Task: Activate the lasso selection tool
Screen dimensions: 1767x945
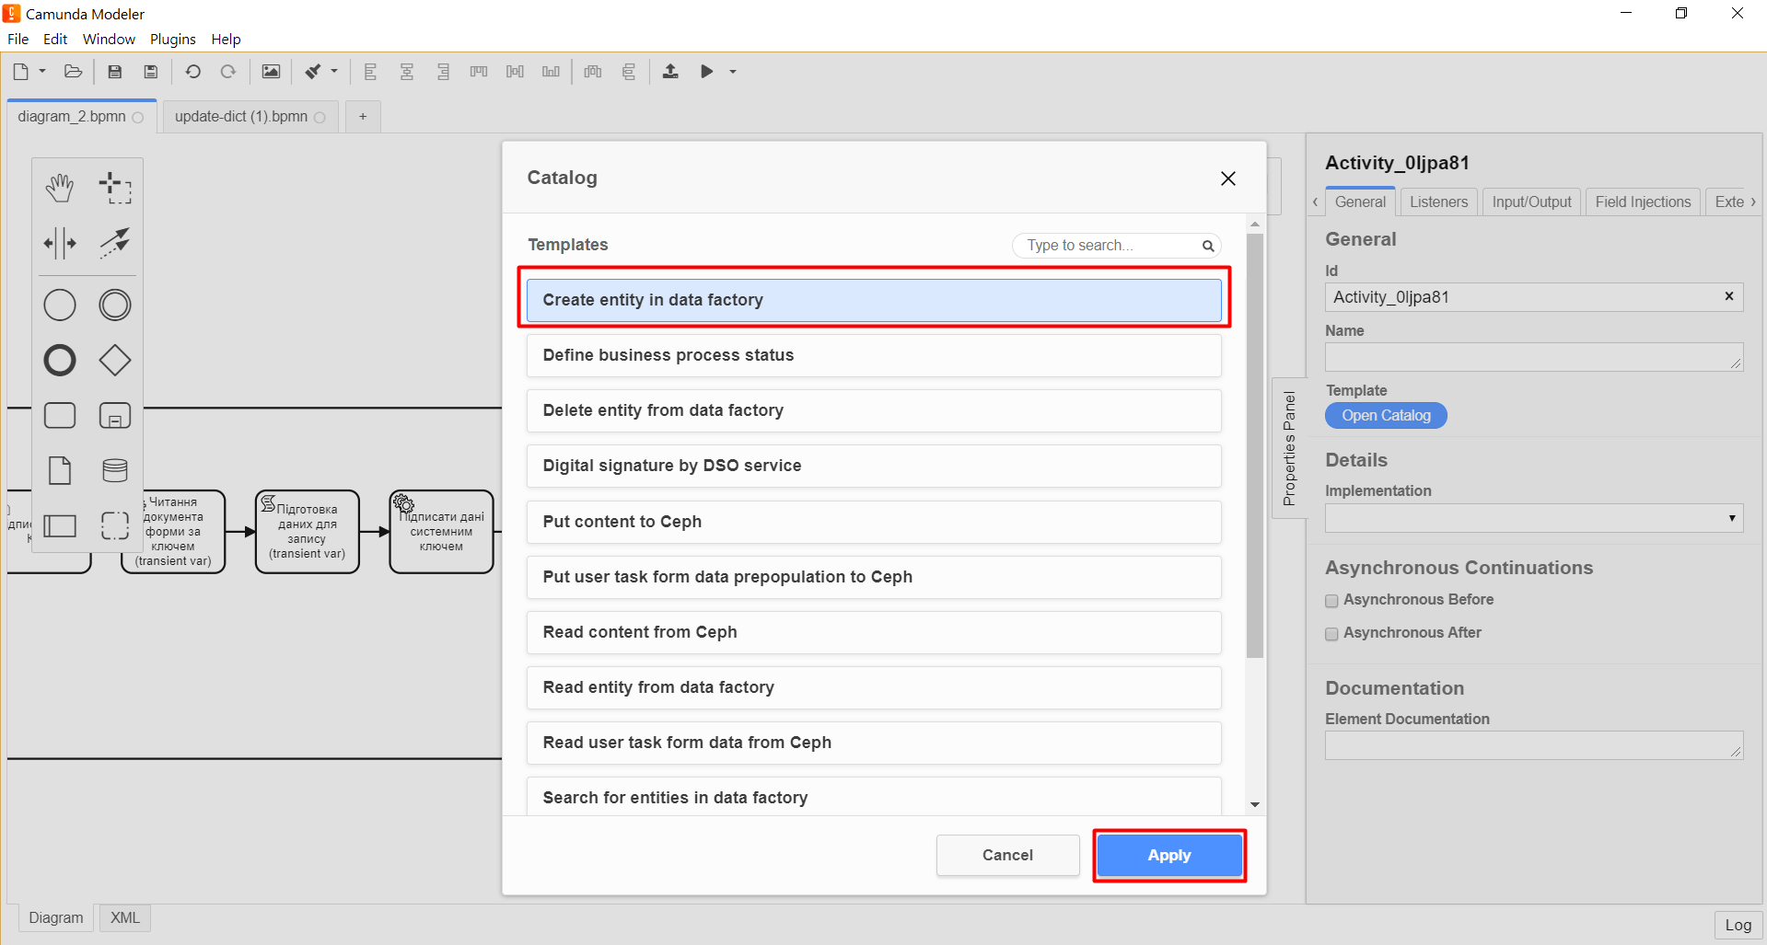Action: click(x=115, y=188)
